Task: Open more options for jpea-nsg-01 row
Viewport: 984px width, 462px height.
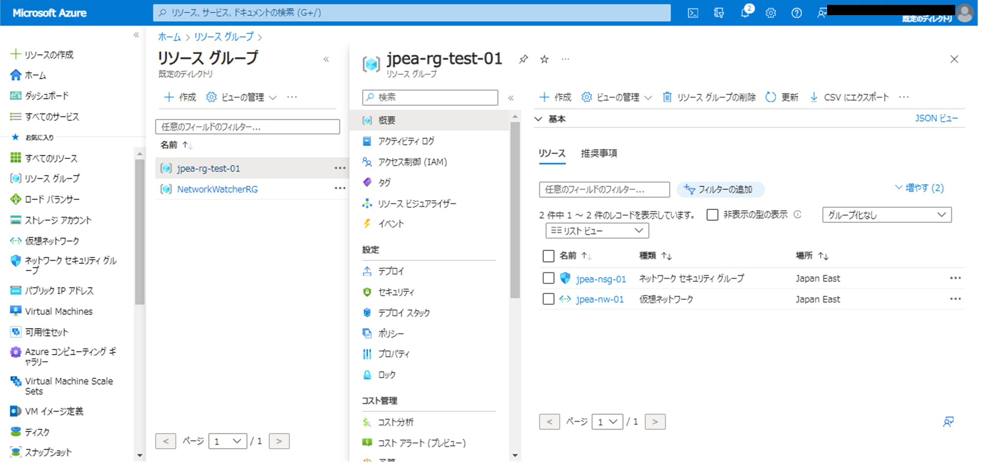Action: pos(955,278)
